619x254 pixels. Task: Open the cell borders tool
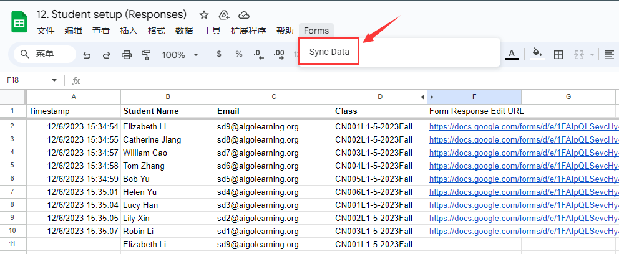(x=558, y=55)
